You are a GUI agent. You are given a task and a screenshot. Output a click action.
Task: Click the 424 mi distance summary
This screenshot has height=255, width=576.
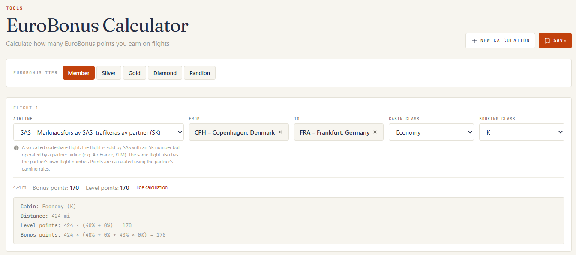click(x=20, y=188)
